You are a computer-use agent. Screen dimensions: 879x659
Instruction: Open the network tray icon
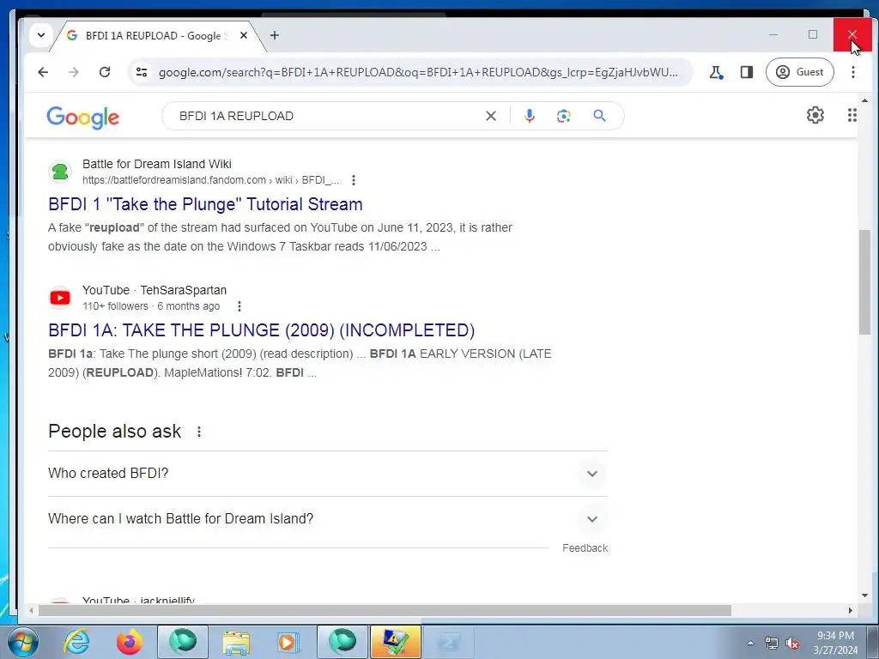coord(772,644)
